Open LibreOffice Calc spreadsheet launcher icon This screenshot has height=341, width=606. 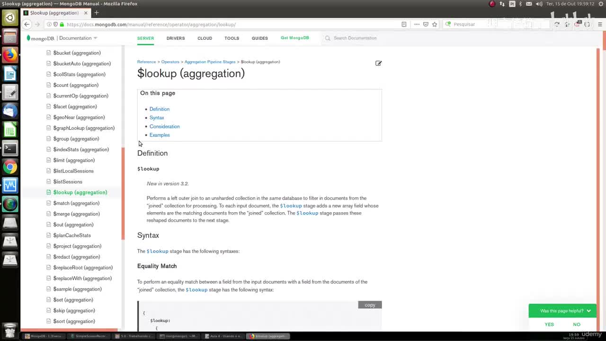point(10,129)
